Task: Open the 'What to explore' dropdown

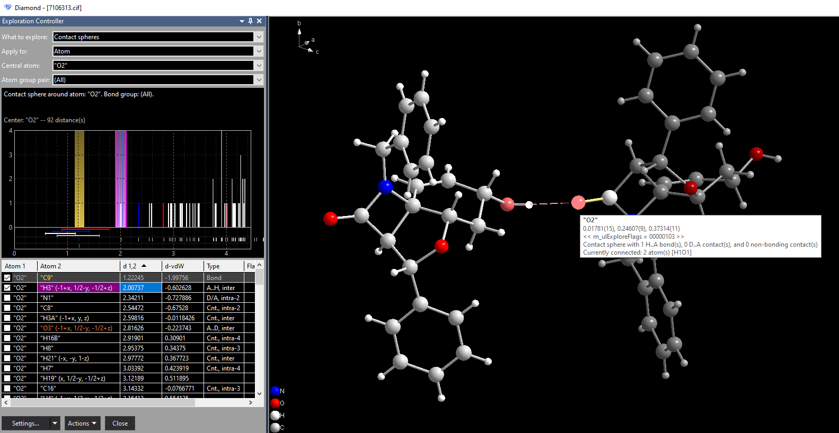Action: point(259,37)
